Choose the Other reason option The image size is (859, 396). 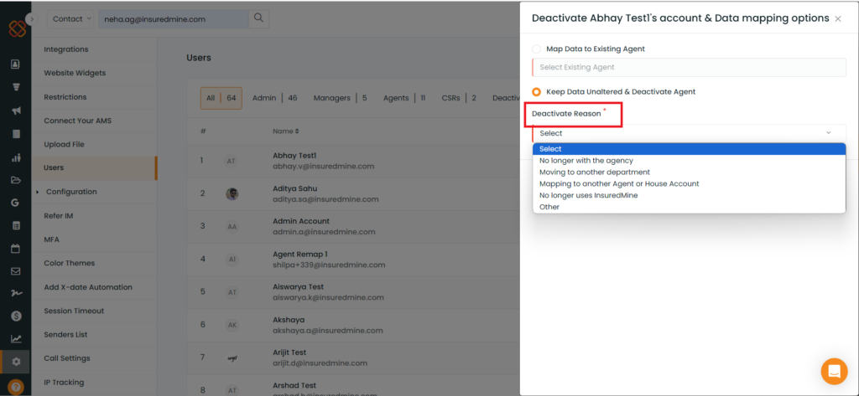[690, 207]
